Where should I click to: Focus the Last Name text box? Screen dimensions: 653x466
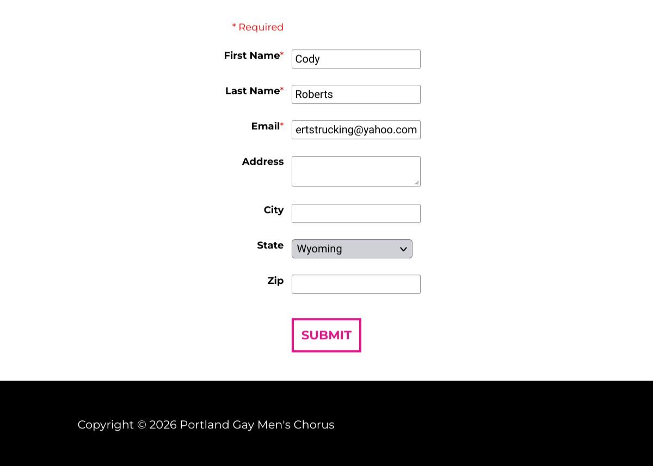tap(356, 95)
